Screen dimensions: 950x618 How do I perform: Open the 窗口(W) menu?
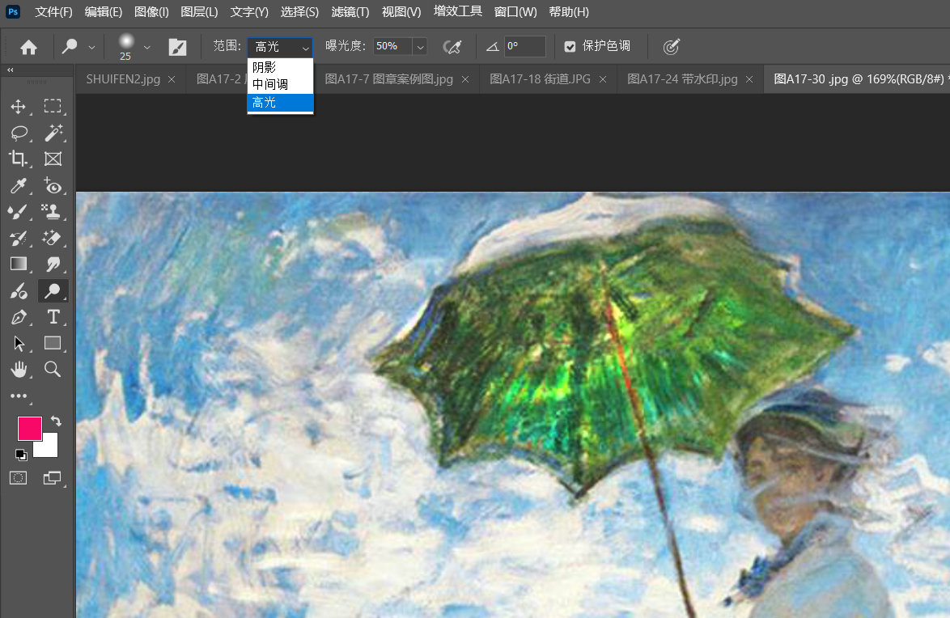point(515,12)
